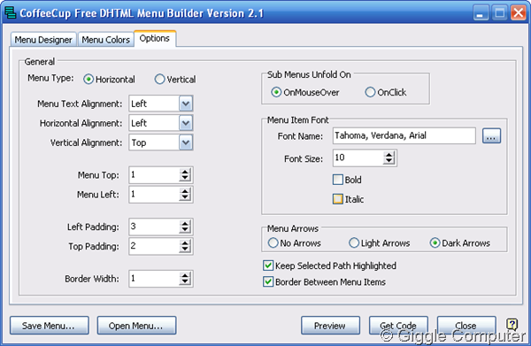Switch to the Menu Colors tab
The width and height of the screenshot is (531, 346).
[x=105, y=40]
